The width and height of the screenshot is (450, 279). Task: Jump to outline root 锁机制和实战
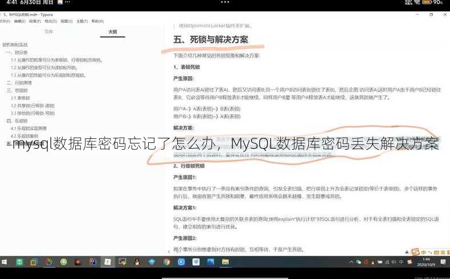[15, 45]
